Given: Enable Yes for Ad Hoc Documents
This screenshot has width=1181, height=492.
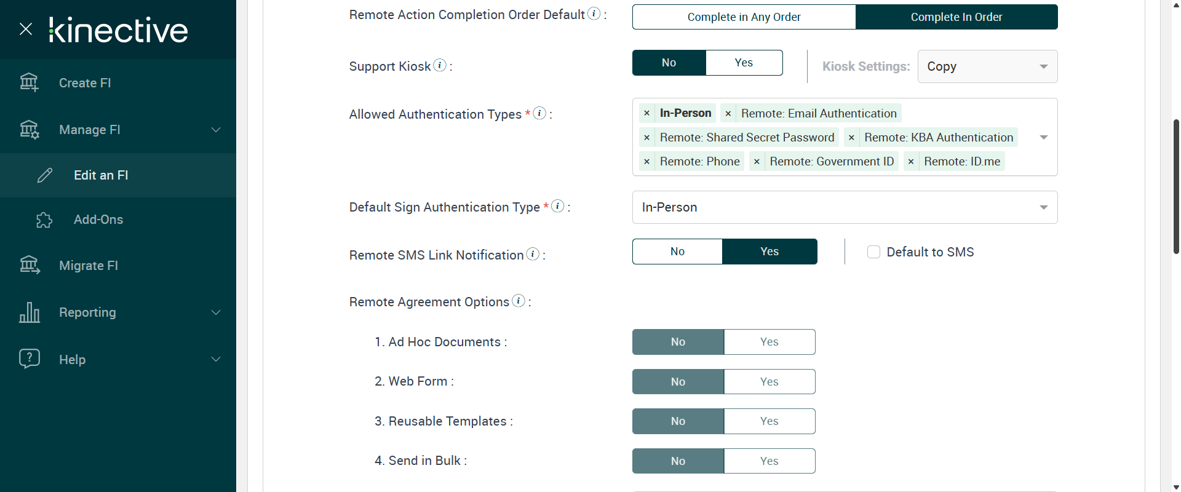Looking at the screenshot, I should [769, 342].
